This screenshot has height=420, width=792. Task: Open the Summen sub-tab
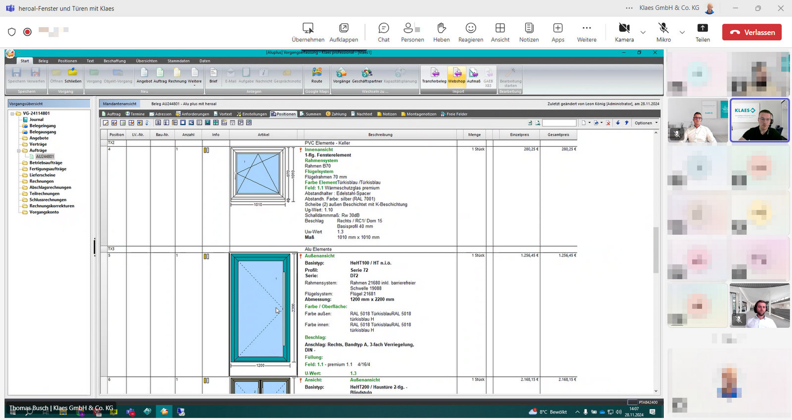(x=310, y=114)
